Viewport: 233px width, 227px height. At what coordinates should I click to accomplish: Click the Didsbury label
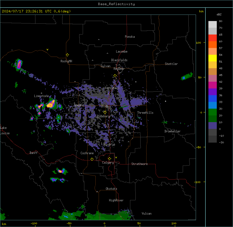click(104, 116)
